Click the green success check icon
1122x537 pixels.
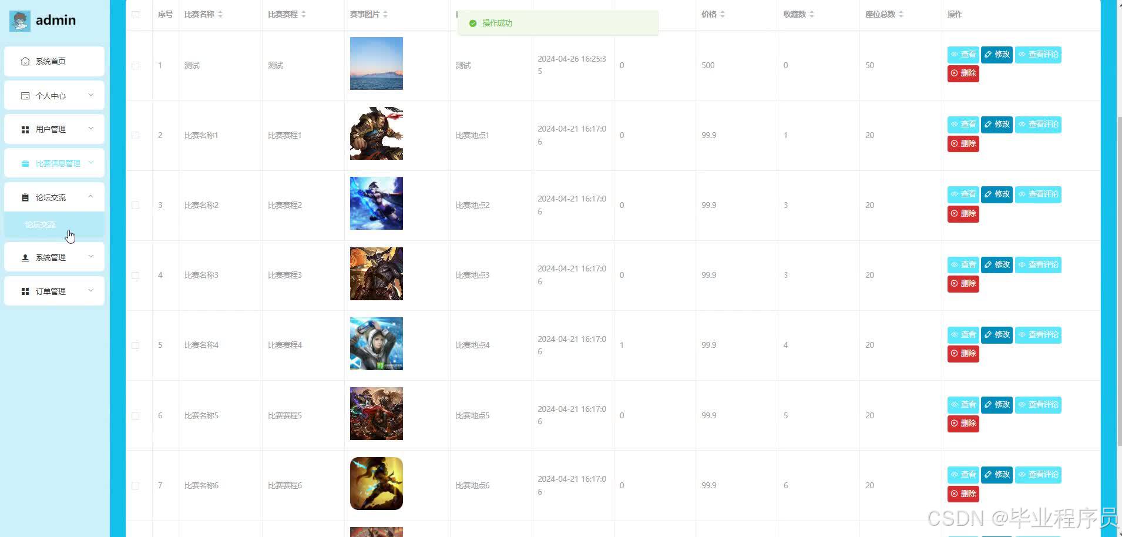point(472,24)
